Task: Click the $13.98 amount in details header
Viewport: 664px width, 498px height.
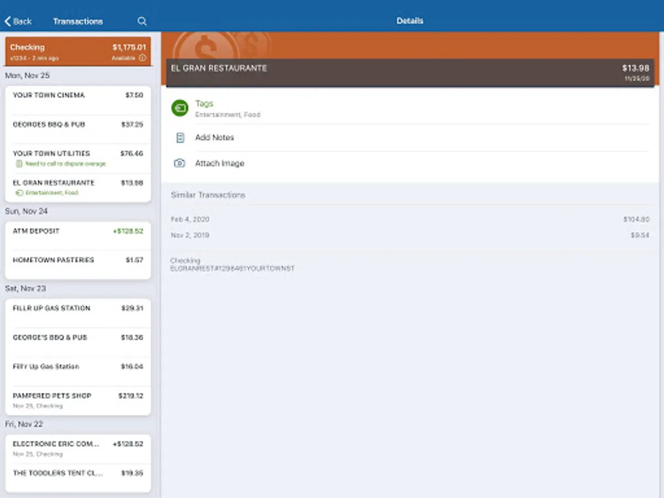Action: coord(636,68)
